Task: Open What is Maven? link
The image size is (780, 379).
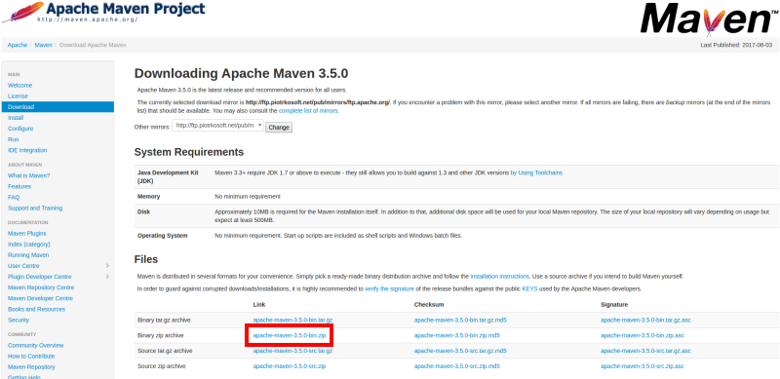Action: [29, 175]
